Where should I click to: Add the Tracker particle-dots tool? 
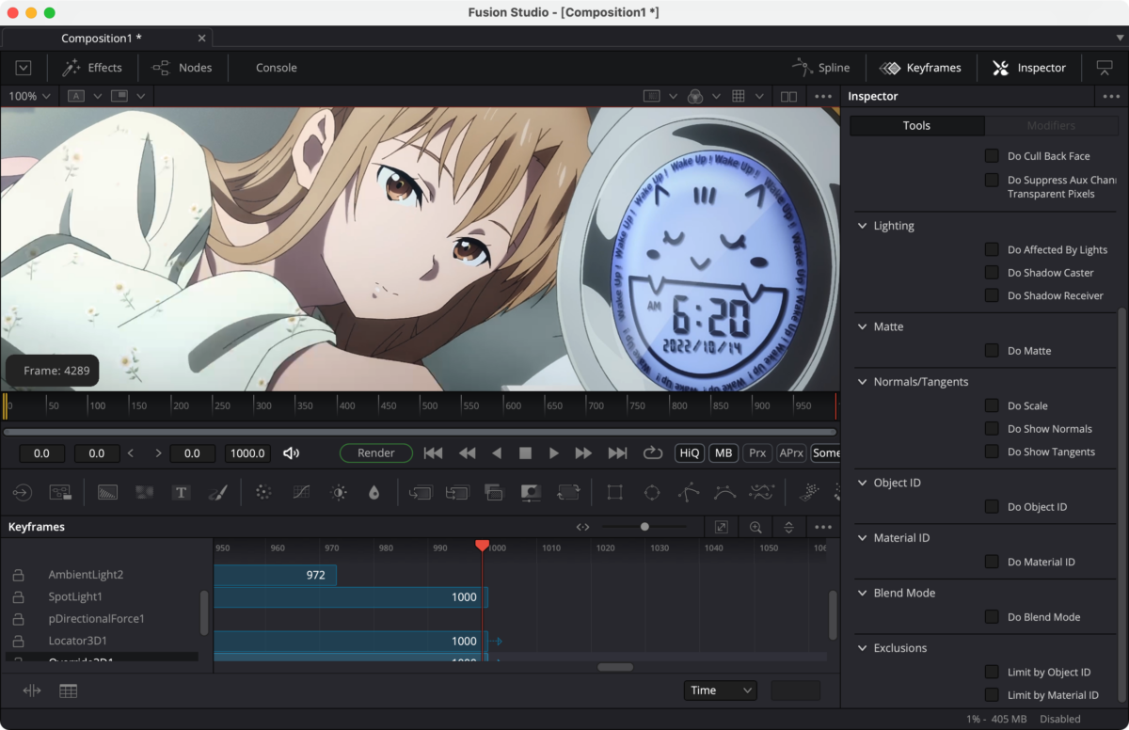click(x=263, y=492)
